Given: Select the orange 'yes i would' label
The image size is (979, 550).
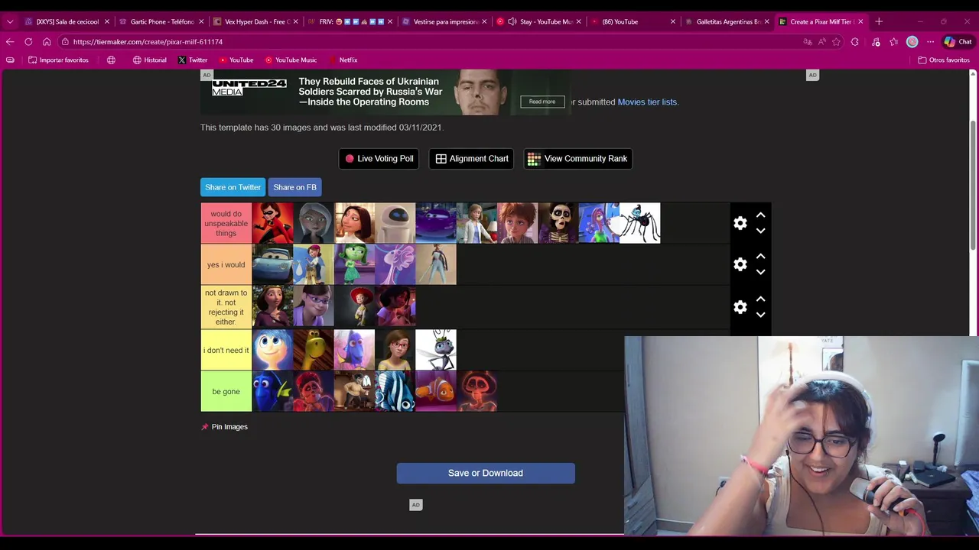Looking at the screenshot, I should tap(226, 264).
